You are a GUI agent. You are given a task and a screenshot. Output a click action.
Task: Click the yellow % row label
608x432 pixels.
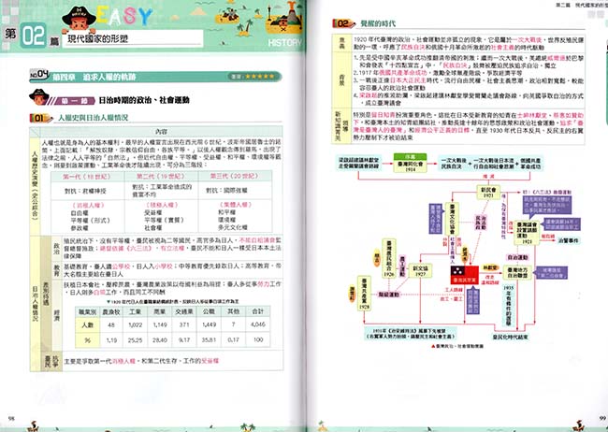pyautogui.click(x=87, y=340)
